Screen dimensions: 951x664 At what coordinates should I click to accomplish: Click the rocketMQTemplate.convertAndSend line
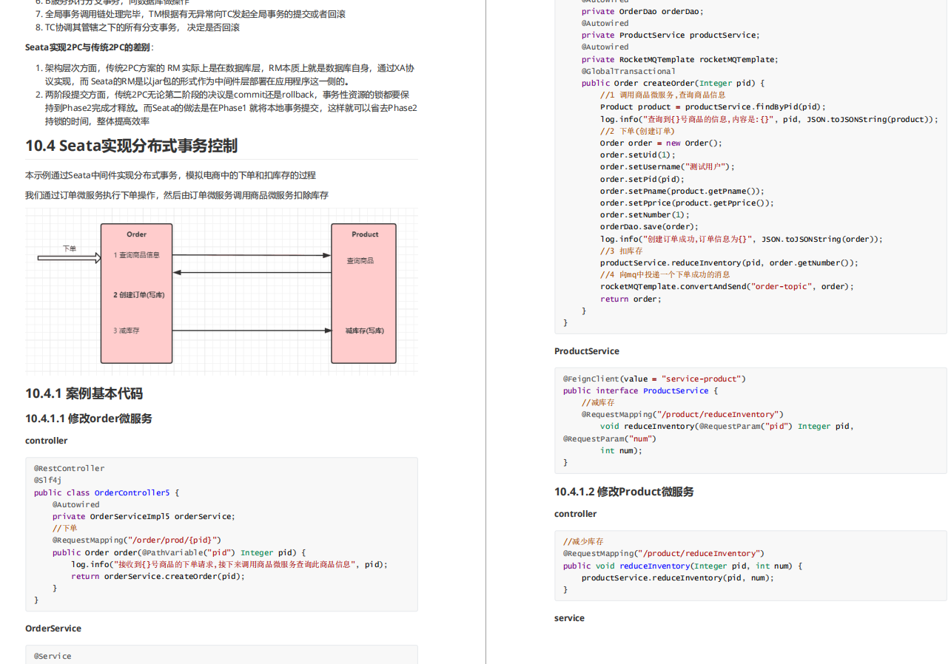pos(727,287)
